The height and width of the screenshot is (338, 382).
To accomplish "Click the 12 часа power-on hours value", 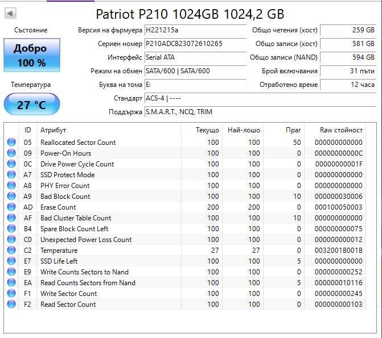I will click(348, 85).
